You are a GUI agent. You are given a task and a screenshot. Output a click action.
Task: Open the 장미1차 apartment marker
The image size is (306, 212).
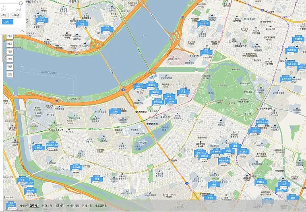click(x=140, y=86)
